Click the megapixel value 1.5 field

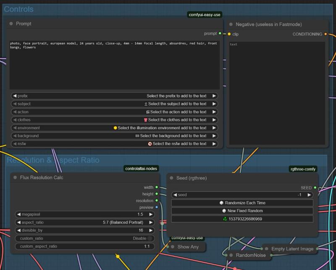point(85,214)
